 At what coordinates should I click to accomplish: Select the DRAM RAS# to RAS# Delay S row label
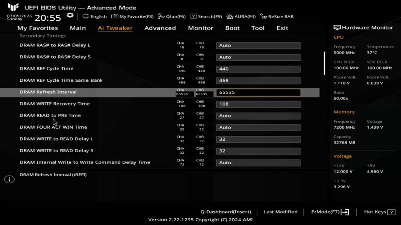click(x=55, y=57)
